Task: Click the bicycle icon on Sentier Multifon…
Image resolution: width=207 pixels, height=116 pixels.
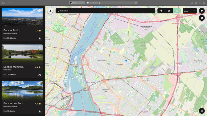Action: pyautogui.click(x=39, y=75)
